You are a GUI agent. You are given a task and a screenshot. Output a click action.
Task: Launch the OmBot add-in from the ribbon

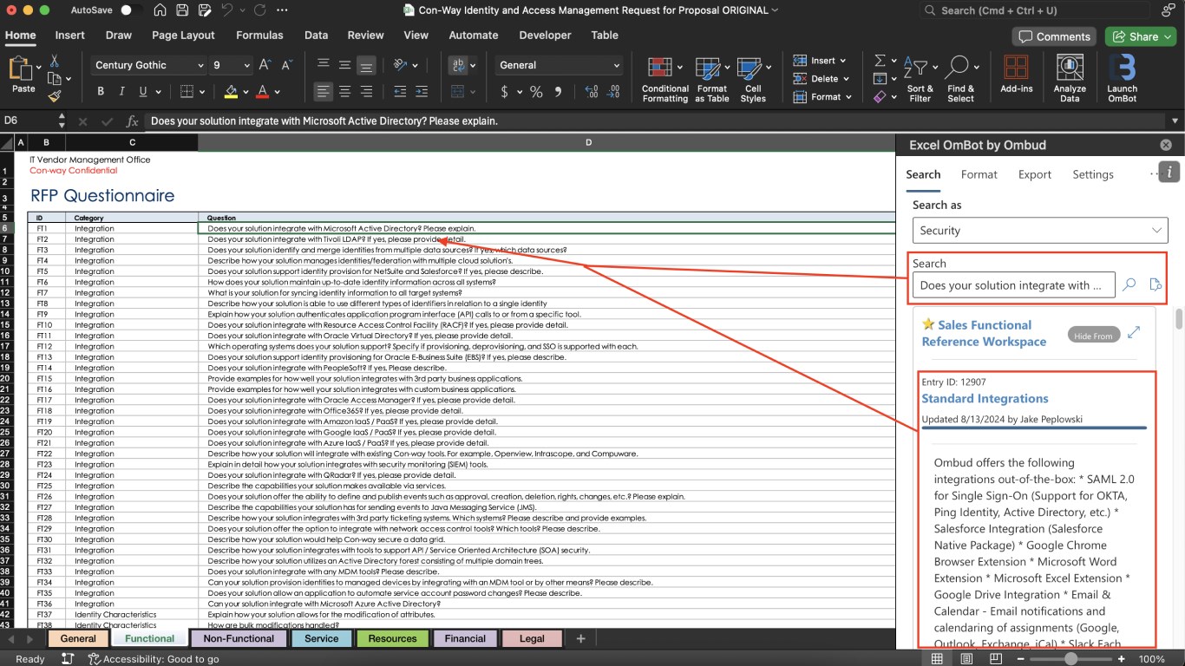(1122, 78)
